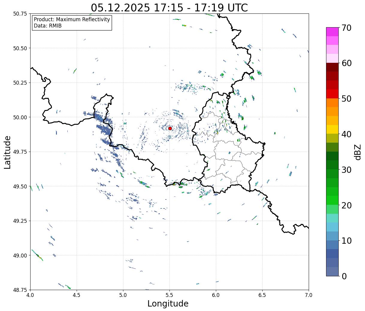Click the latitude tick label 49.25

(20, 221)
